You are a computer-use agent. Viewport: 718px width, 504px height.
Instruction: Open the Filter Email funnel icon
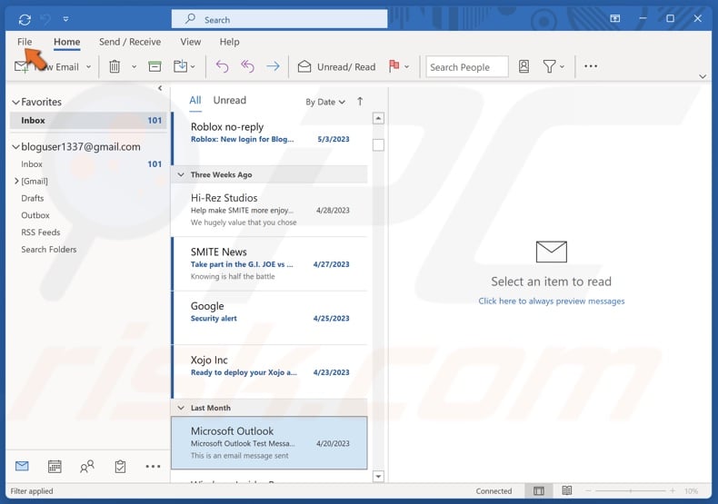(549, 67)
